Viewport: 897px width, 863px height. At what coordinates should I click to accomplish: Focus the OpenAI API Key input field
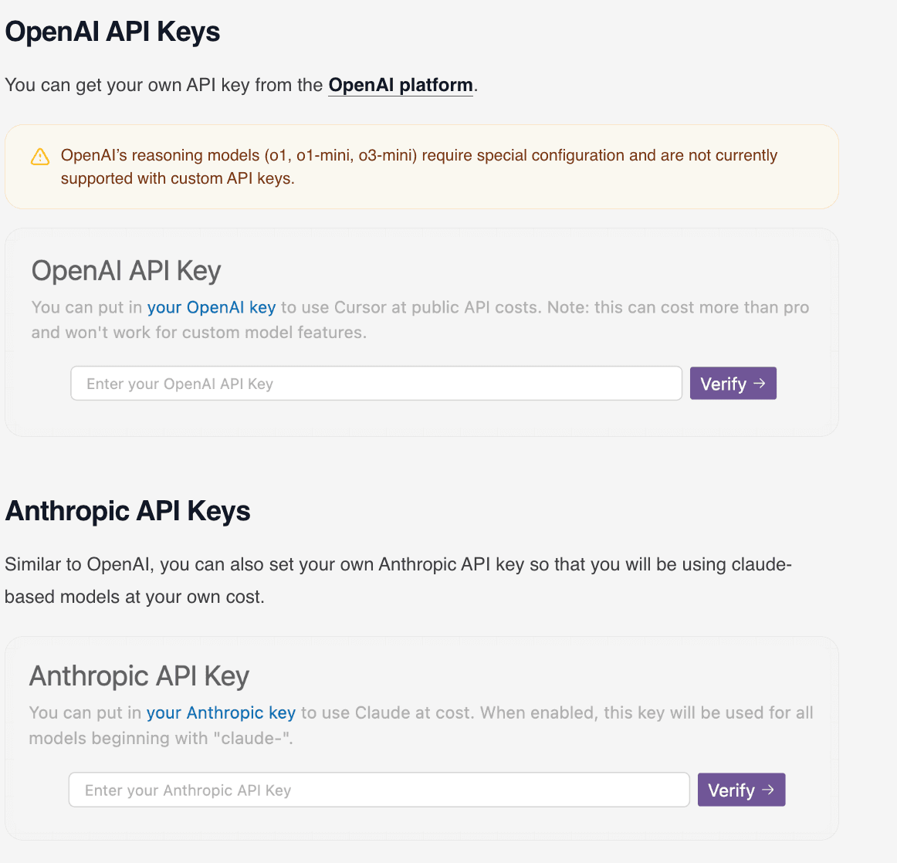pos(377,383)
